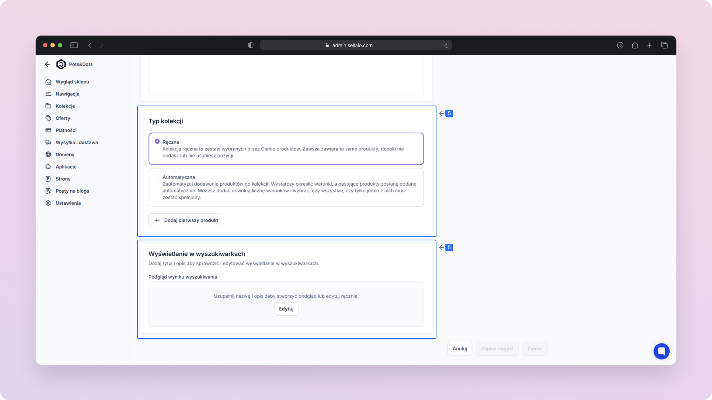The width and height of the screenshot is (712, 400).
Task: Click the Posty na bloga label text
Action: [x=72, y=191]
